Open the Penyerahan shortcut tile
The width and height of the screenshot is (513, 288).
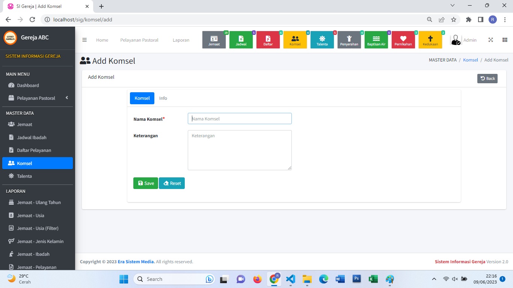(349, 40)
